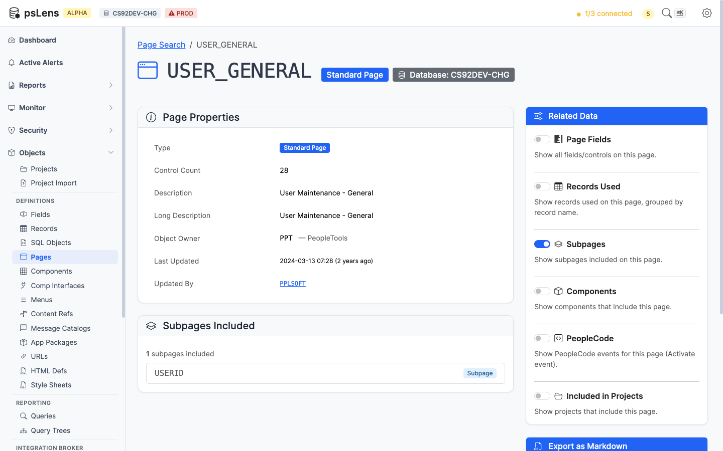Screen dimensions: 723x451
Task: Click the Projects folder icon in sidebar
Action: (x=24, y=169)
